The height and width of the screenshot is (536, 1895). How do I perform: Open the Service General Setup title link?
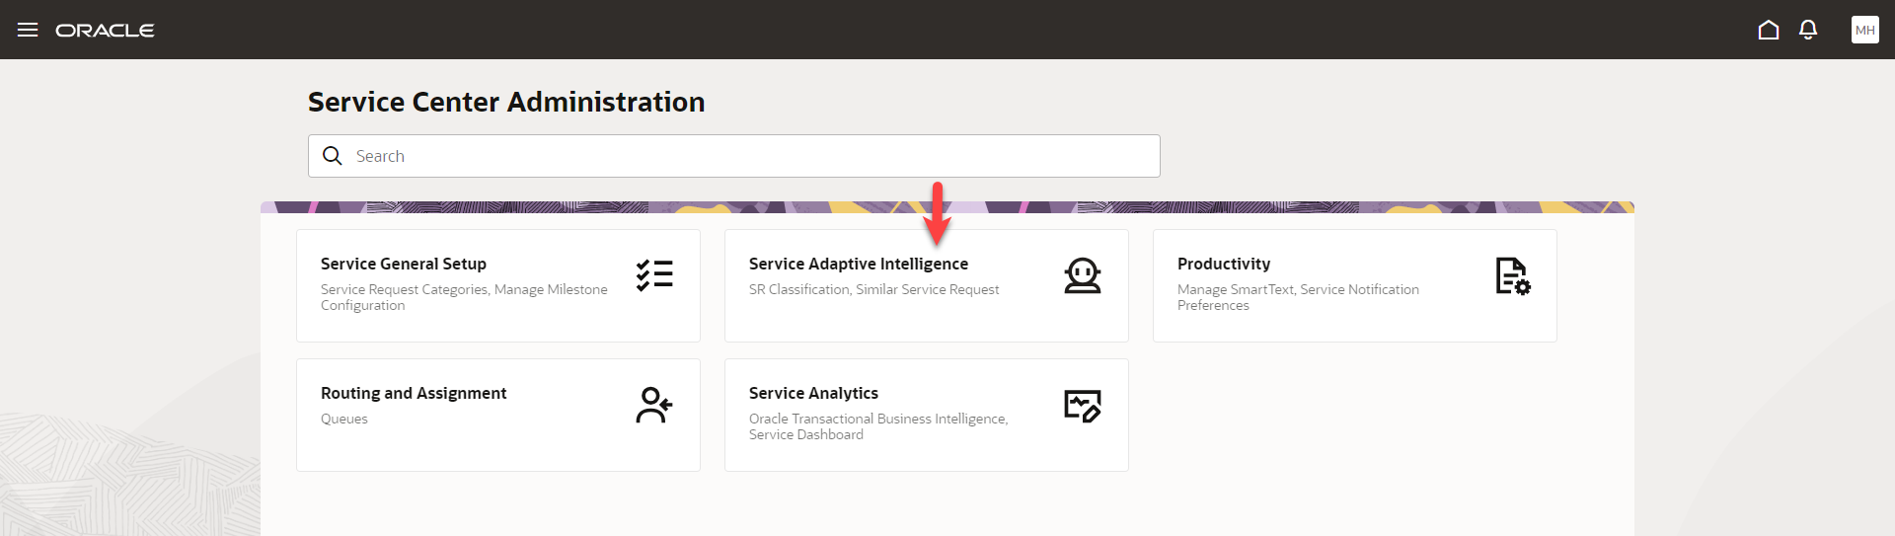click(x=404, y=264)
